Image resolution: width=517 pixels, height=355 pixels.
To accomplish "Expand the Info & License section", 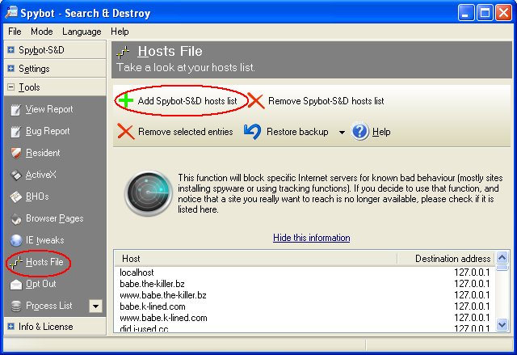I will (x=11, y=327).
